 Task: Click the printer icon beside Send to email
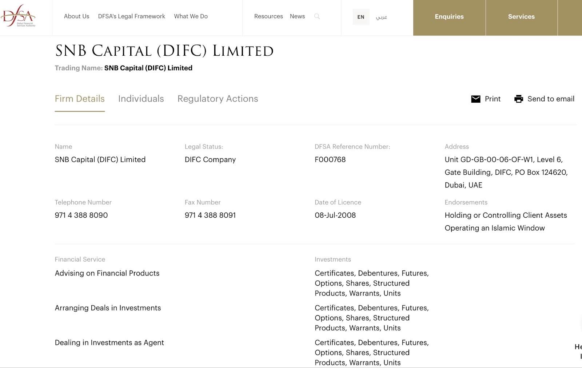click(519, 99)
